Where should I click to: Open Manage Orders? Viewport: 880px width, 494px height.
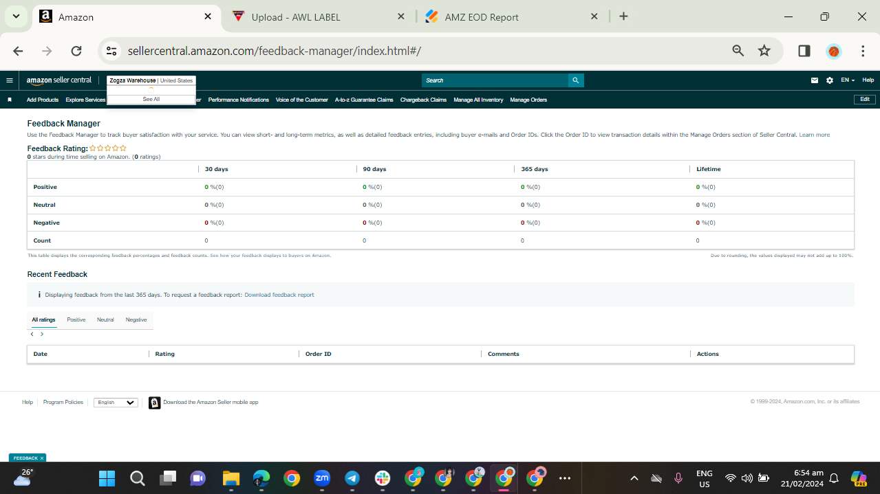click(x=528, y=100)
